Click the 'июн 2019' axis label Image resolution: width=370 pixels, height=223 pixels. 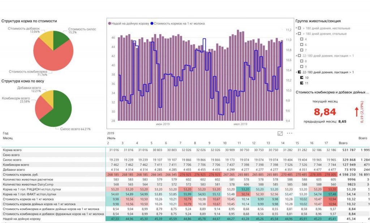(x=163, y=124)
